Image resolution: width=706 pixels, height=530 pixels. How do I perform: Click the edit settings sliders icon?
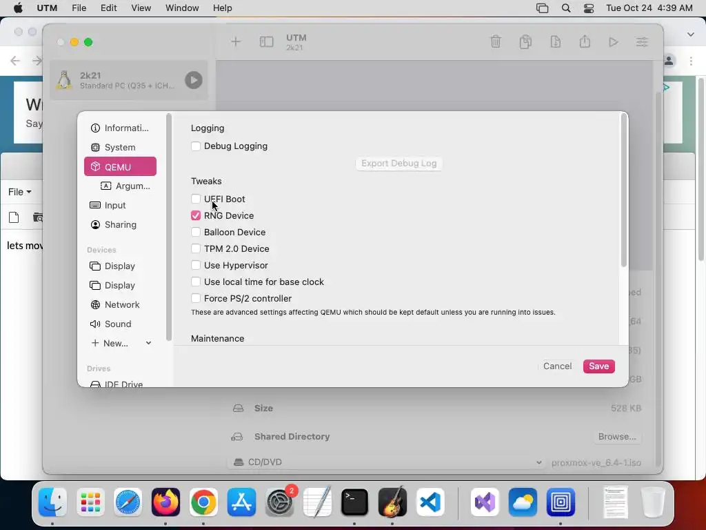click(x=642, y=42)
